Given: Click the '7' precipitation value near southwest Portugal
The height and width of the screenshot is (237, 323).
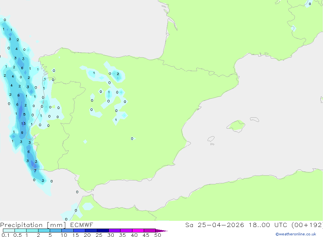Looking at the screenshot, I should [35, 171].
